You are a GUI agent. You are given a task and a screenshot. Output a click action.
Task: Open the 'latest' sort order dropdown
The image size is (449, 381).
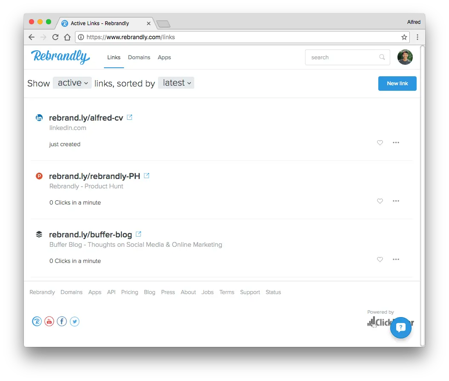(x=176, y=83)
